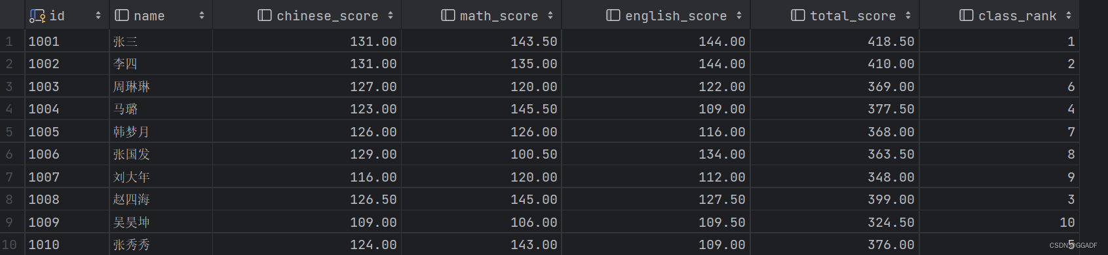Click math_score cell 143.50
Screen dimensions: 1108x255
pyautogui.click(x=482, y=41)
